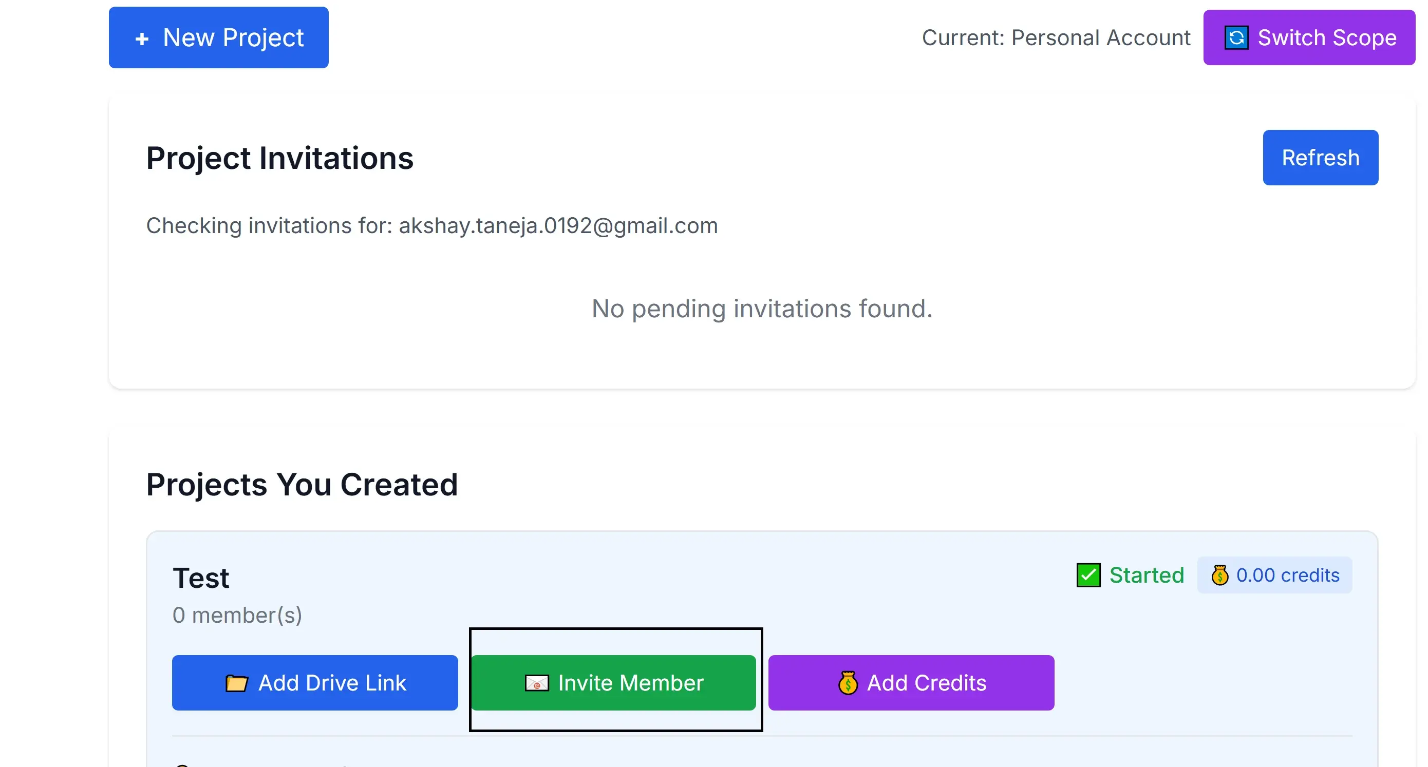Add a Drive link to Test project
Screen dimensions: 1428x767
[315, 683]
